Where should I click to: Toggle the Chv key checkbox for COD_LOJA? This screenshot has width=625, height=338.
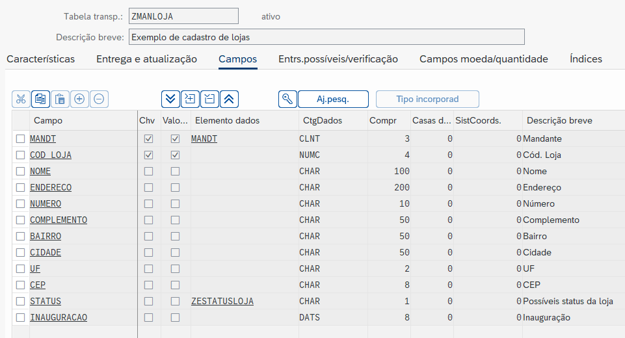(x=149, y=155)
